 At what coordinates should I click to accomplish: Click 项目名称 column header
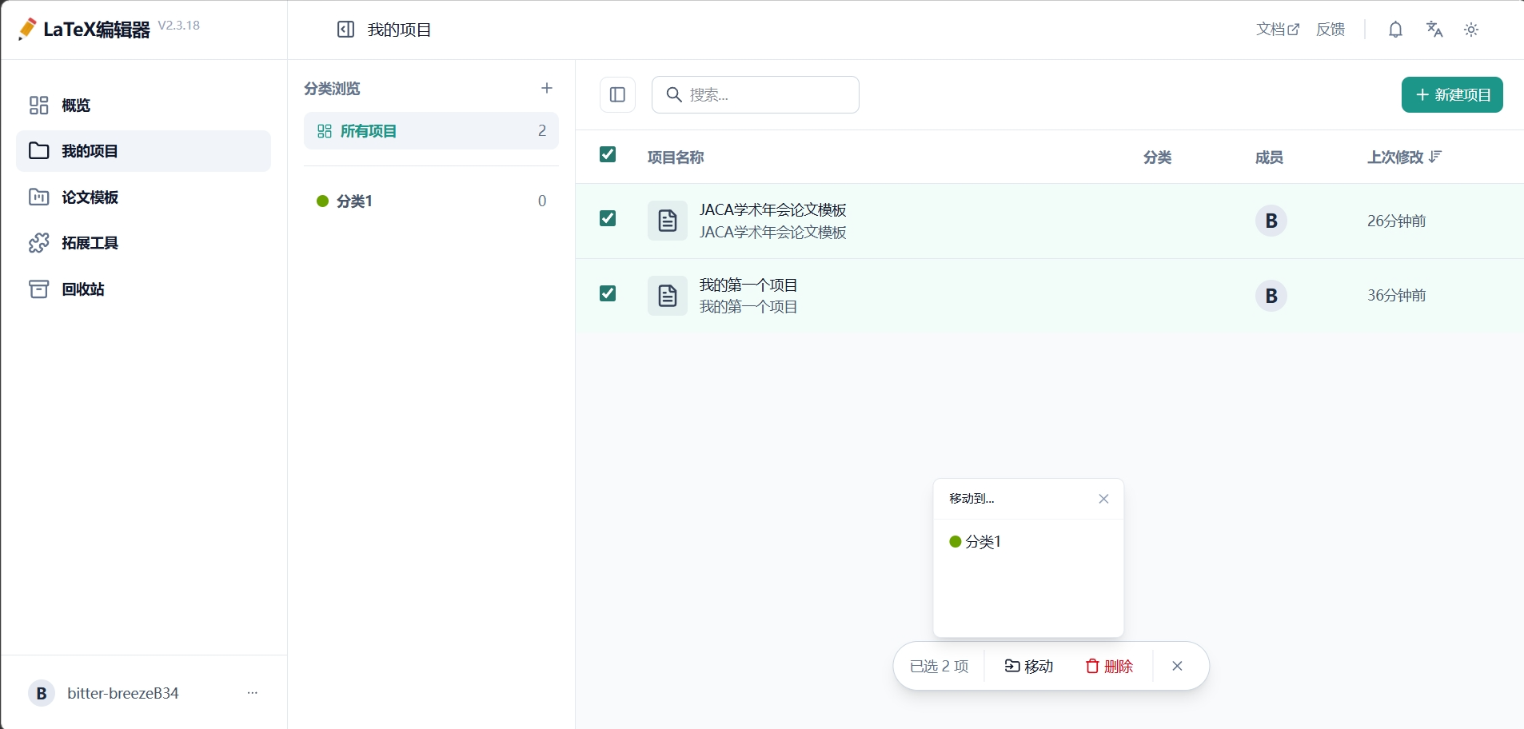[676, 157]
